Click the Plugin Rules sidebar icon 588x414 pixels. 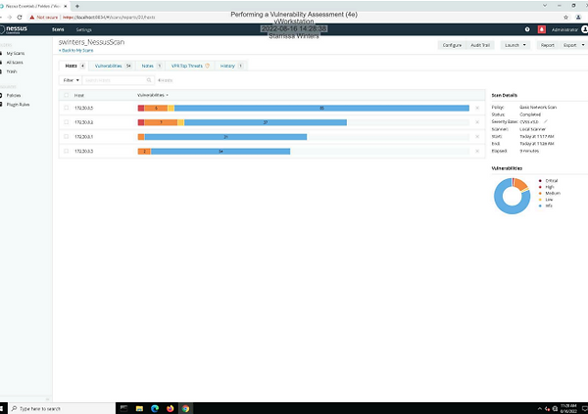pyautogui.click(x=1, y=104)
